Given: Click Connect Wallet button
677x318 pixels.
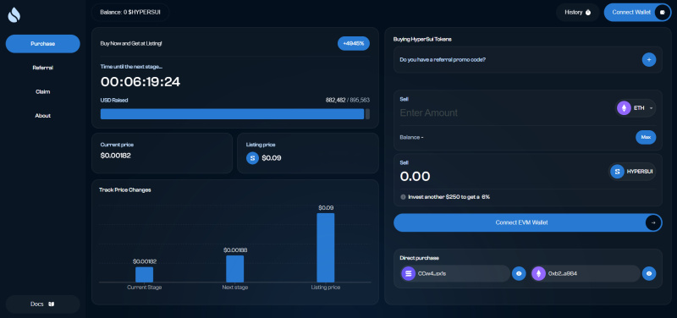Looking at the screenshot, I should pos(637,12).
